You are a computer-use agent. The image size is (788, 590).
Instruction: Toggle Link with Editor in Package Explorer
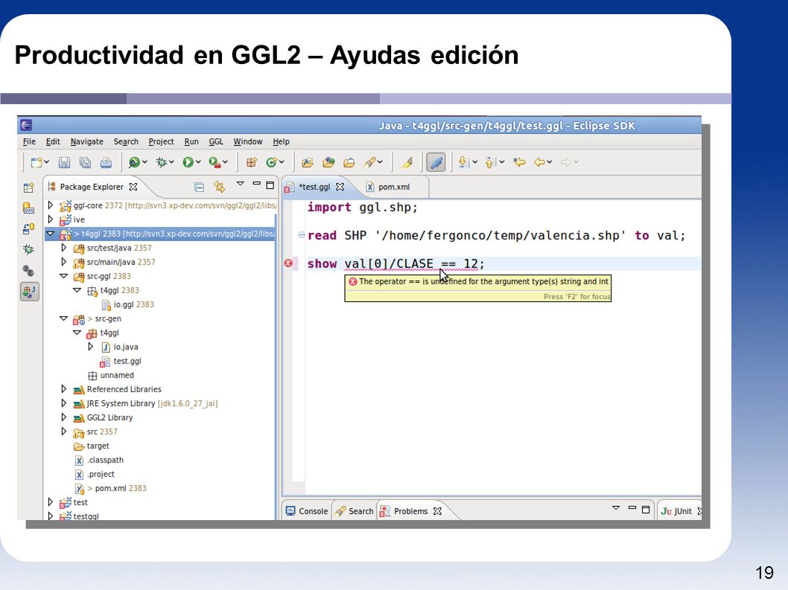point(220,187)
